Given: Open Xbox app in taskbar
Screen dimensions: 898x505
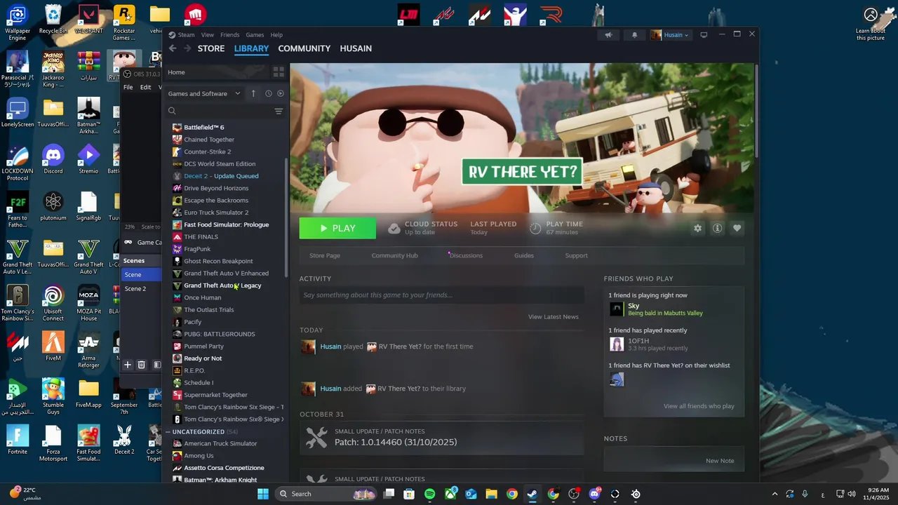Looking at the screenshot, I should [450, 494].
